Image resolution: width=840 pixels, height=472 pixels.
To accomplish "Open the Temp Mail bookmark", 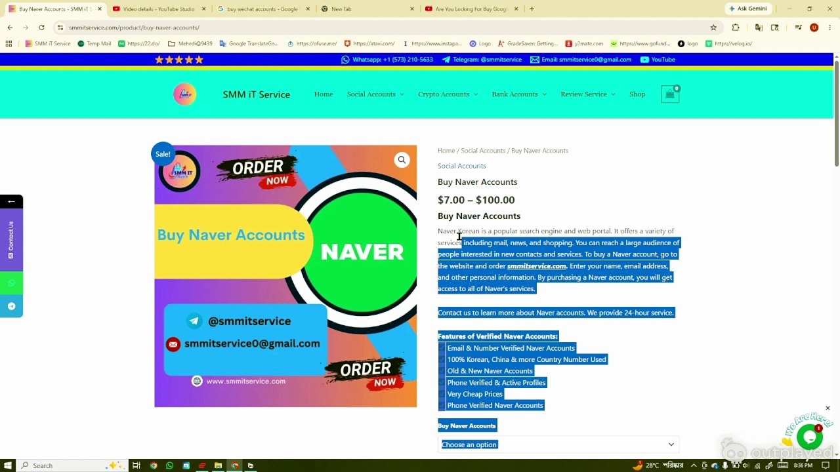I will point(94,44).
